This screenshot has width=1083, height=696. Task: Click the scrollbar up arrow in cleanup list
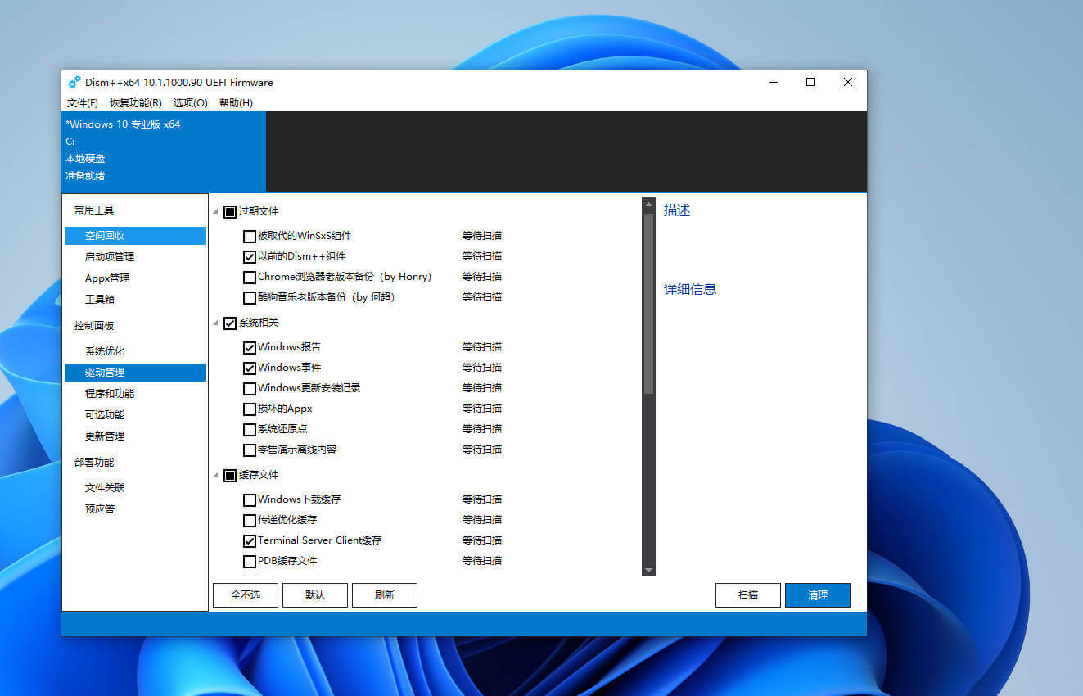pyautogui.click(x=648, y=205)
